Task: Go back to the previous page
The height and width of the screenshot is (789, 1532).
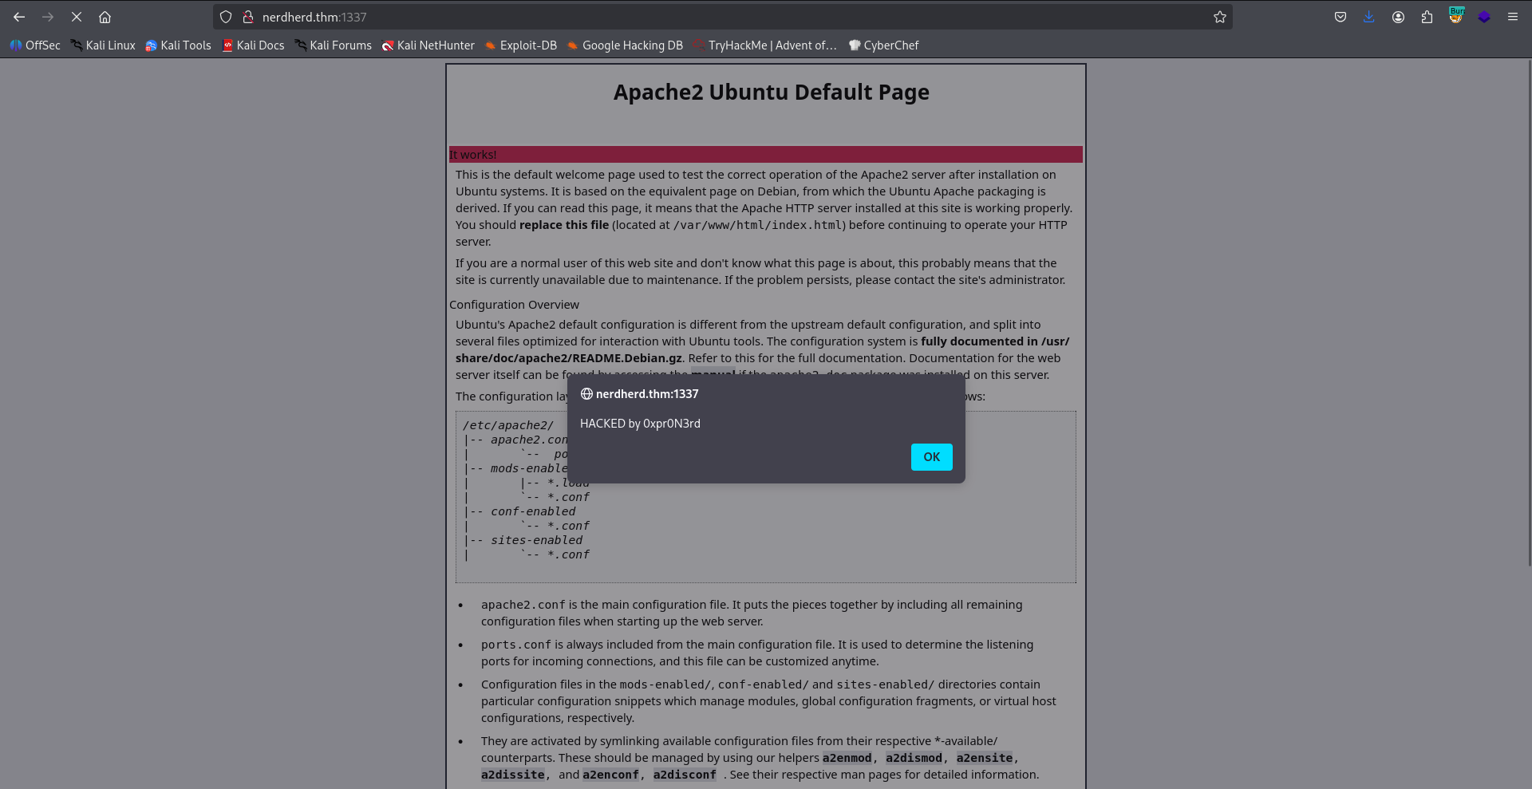Action: click(19, 17)
